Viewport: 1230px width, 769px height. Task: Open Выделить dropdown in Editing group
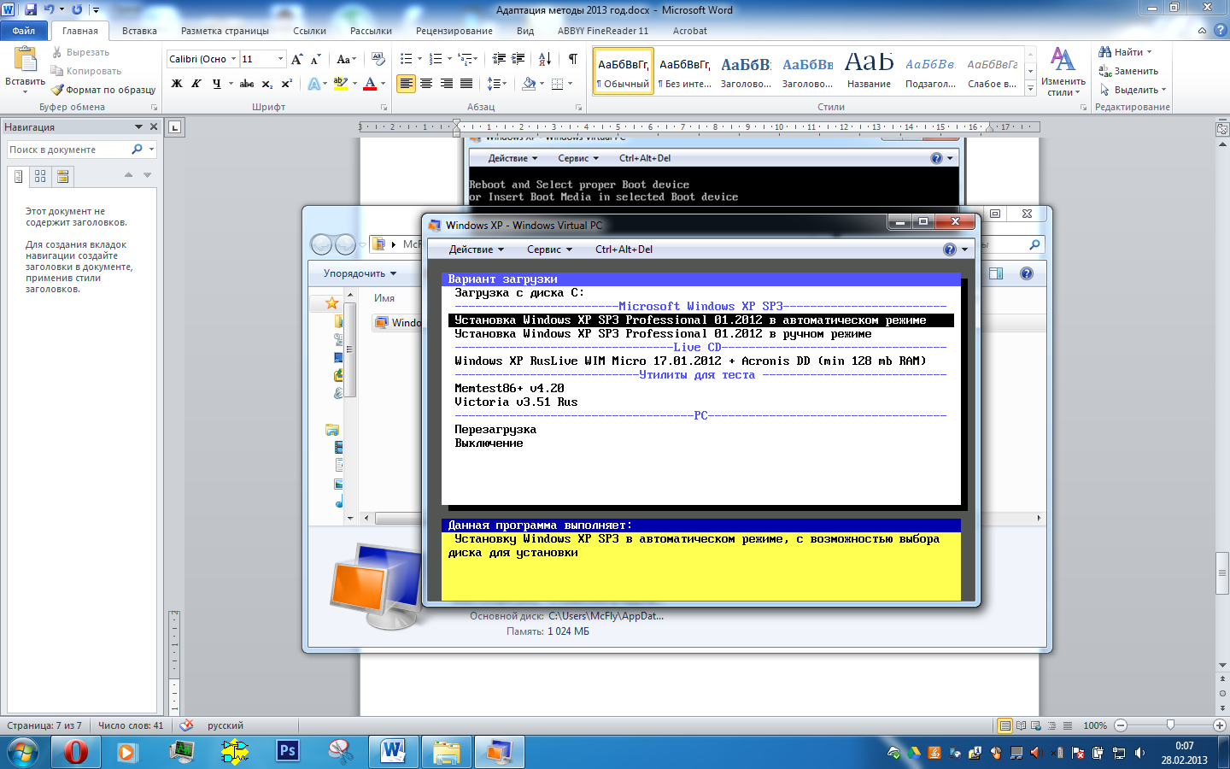(1133, 90)
